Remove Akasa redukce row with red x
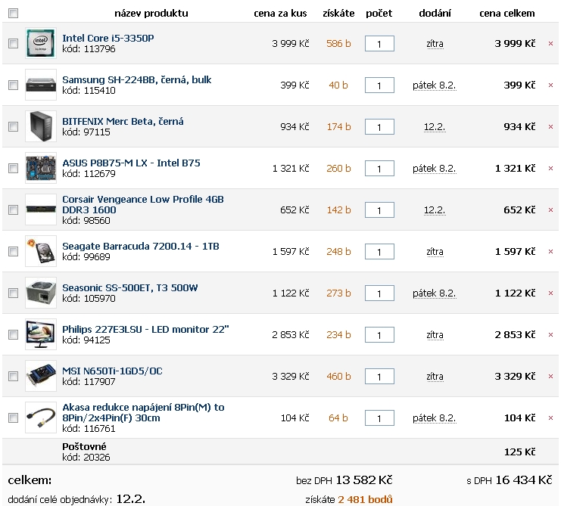The width and height of the screenshot is (561, 506). click(550, 418)
